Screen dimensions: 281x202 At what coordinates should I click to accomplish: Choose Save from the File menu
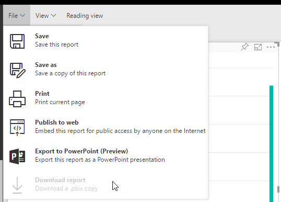[106, 41]
